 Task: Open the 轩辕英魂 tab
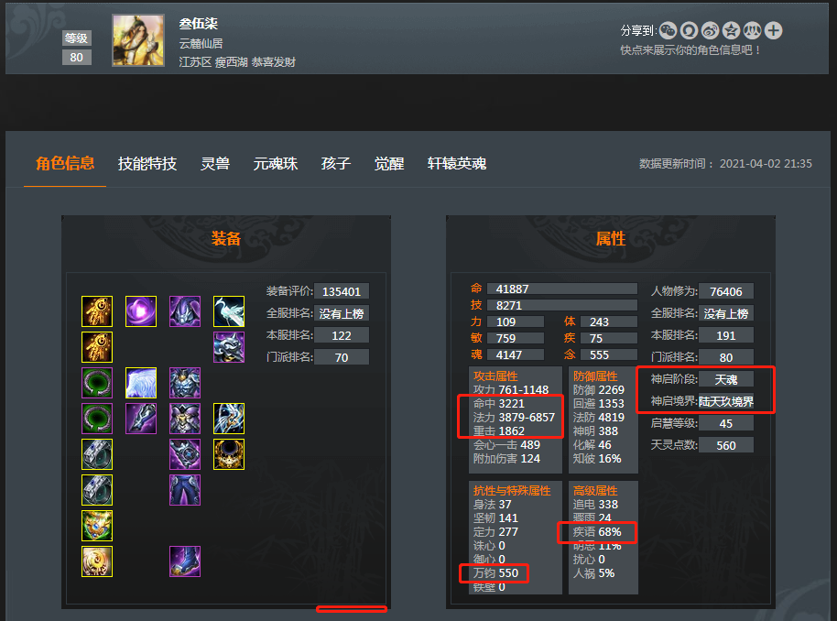457,163
